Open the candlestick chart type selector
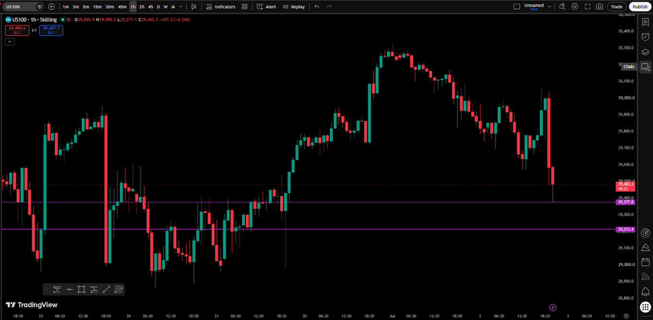Viewport: 653px width, 320px height. point(194,7)
